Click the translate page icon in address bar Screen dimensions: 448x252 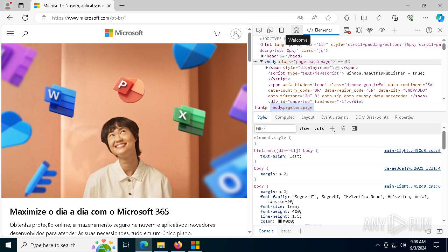pyautogui.click(x=300, y=18)
